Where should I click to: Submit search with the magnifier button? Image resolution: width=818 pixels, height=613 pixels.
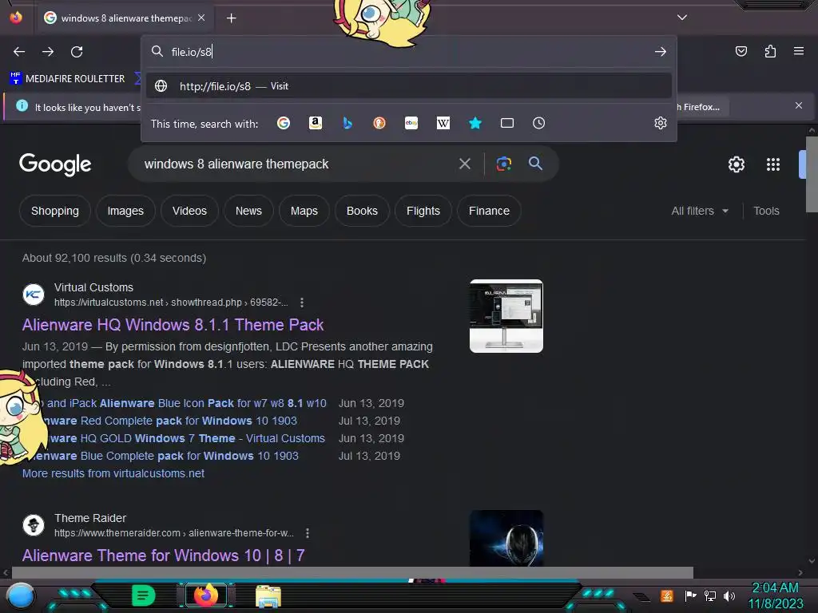pyautogui.click(x=535, y=164)
